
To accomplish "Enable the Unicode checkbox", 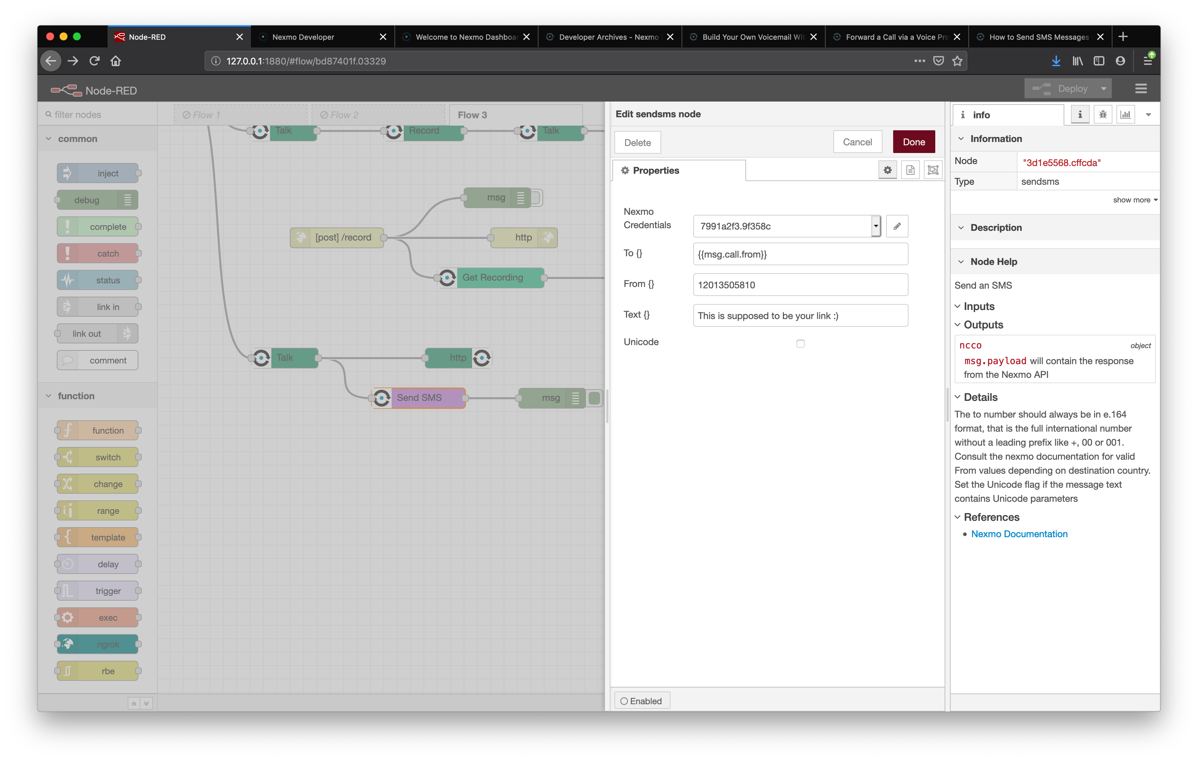I will (x=800, y=343).
